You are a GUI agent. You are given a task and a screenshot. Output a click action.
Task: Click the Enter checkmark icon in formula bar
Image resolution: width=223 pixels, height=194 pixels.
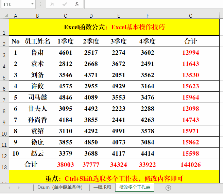tap(65, 4)
